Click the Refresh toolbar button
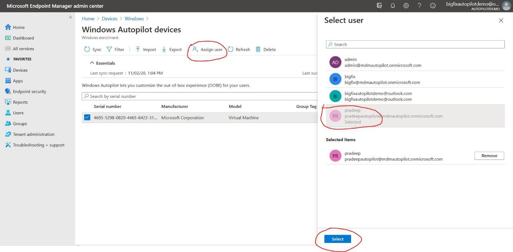513x252 pixels. click(239, 49)
